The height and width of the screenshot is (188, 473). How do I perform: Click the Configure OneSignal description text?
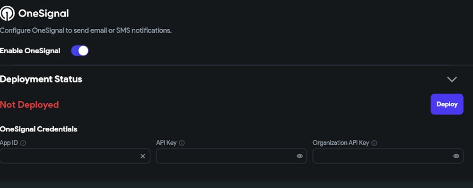(x=86, y=31)
